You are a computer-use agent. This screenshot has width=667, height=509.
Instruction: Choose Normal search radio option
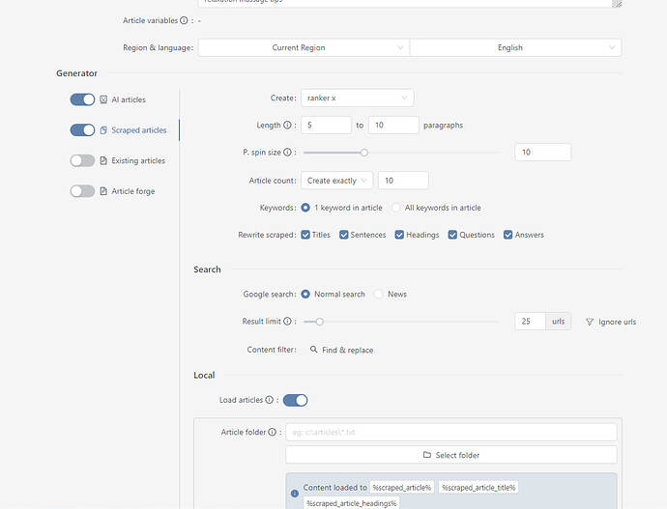[305, 294]
